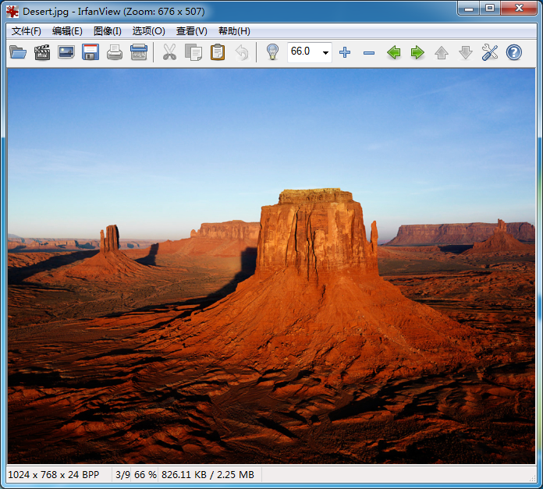Click the Open file folder icon
This screenshot has width=543, height=489.
[18, 52]
